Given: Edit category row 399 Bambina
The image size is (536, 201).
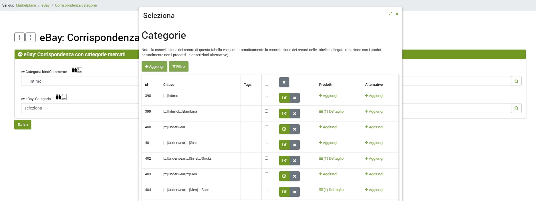Looking at the screenshot, I should coord(284,113).
